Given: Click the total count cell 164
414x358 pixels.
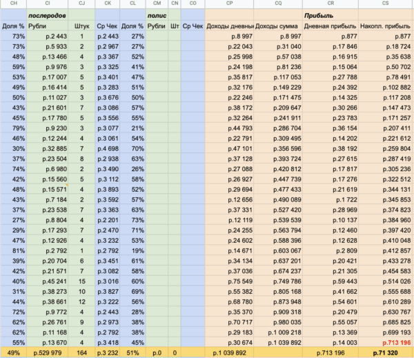Looking at the screenshot, I should point(81,352).
